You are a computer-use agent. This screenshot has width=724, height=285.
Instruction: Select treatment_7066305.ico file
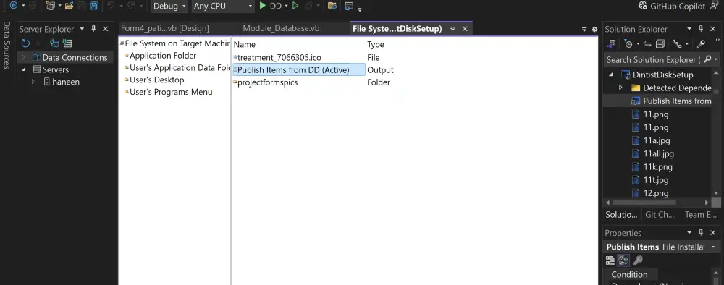coord(279,58)
